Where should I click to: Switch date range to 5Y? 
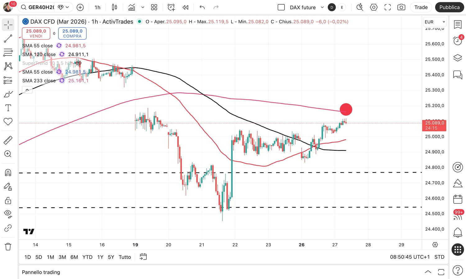click(111, 257)
